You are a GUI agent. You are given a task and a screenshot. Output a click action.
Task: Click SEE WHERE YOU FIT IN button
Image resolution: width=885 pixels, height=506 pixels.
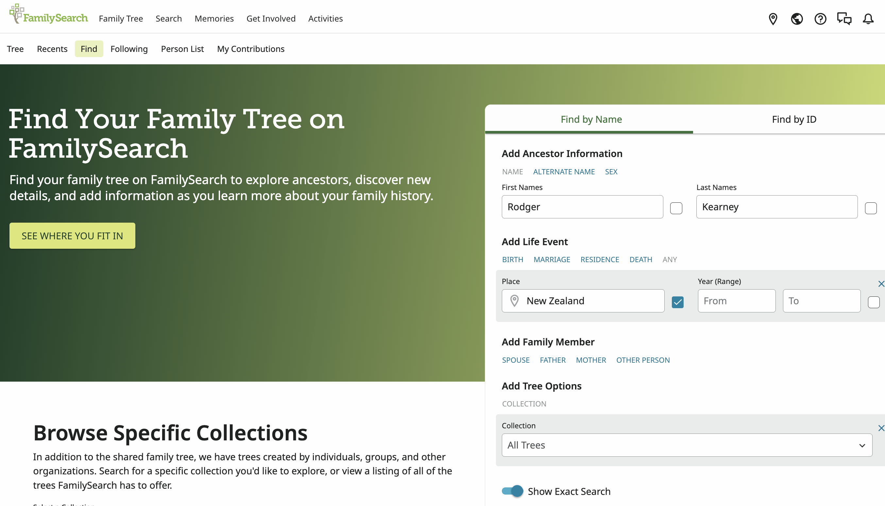point(72,236)
